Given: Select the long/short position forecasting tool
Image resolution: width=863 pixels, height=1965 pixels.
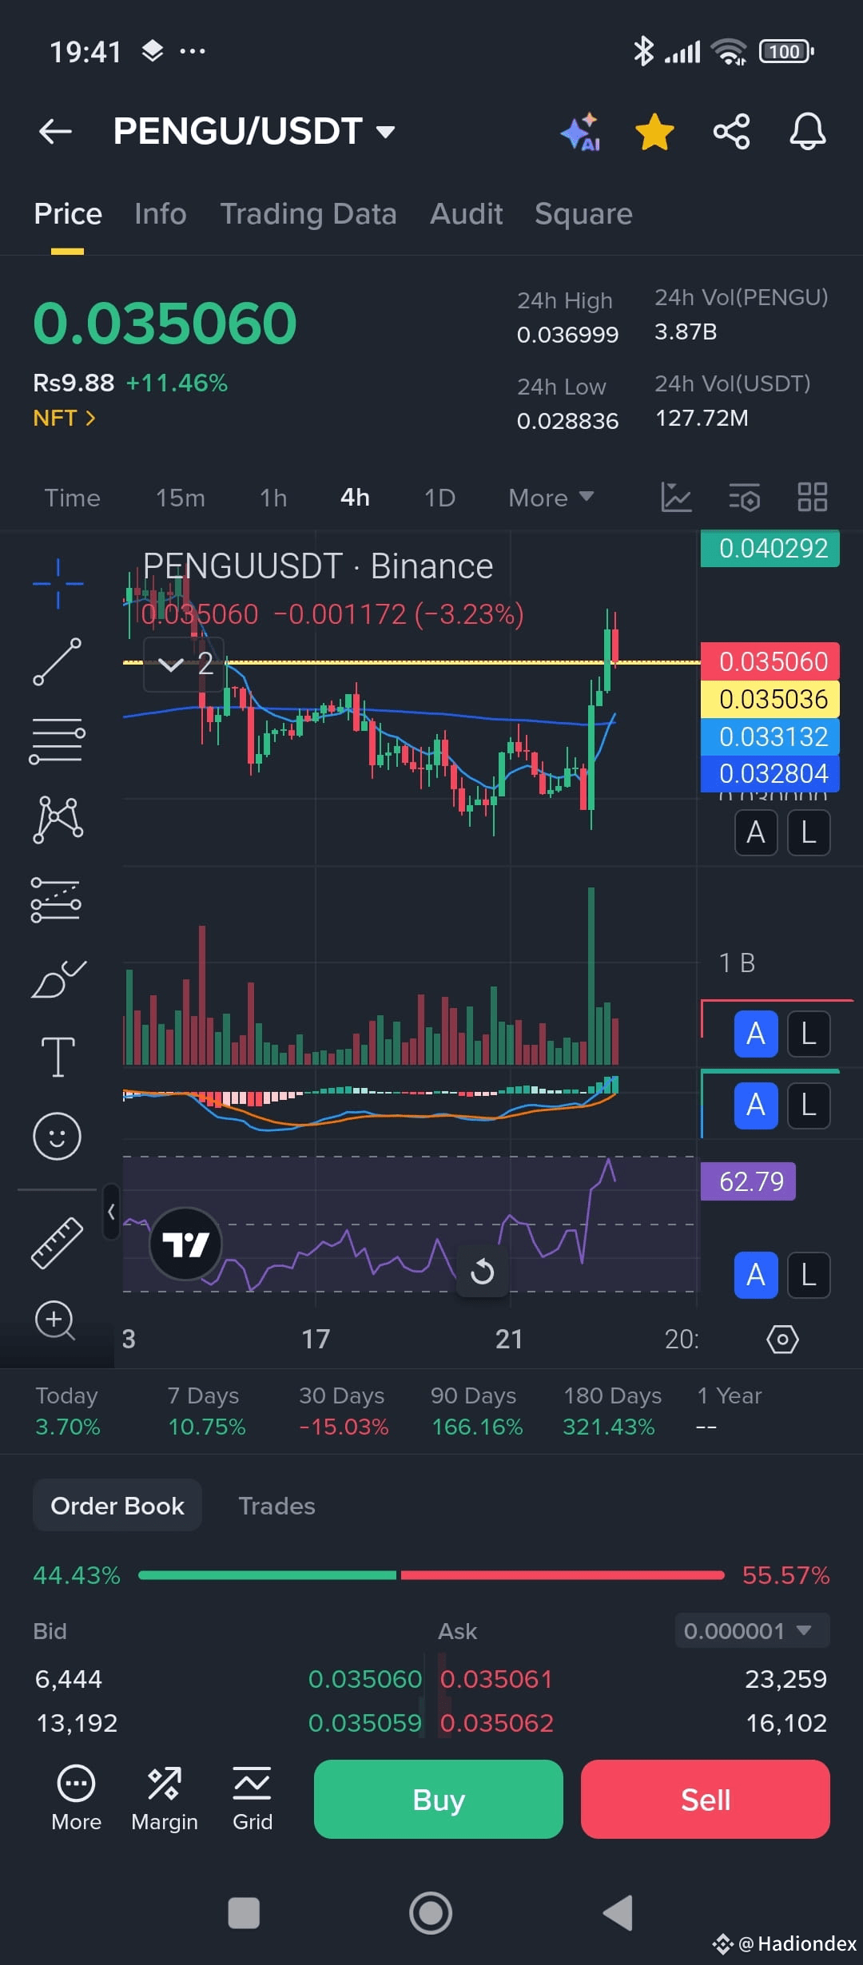Looking at the screenshot, I should 56,899.
